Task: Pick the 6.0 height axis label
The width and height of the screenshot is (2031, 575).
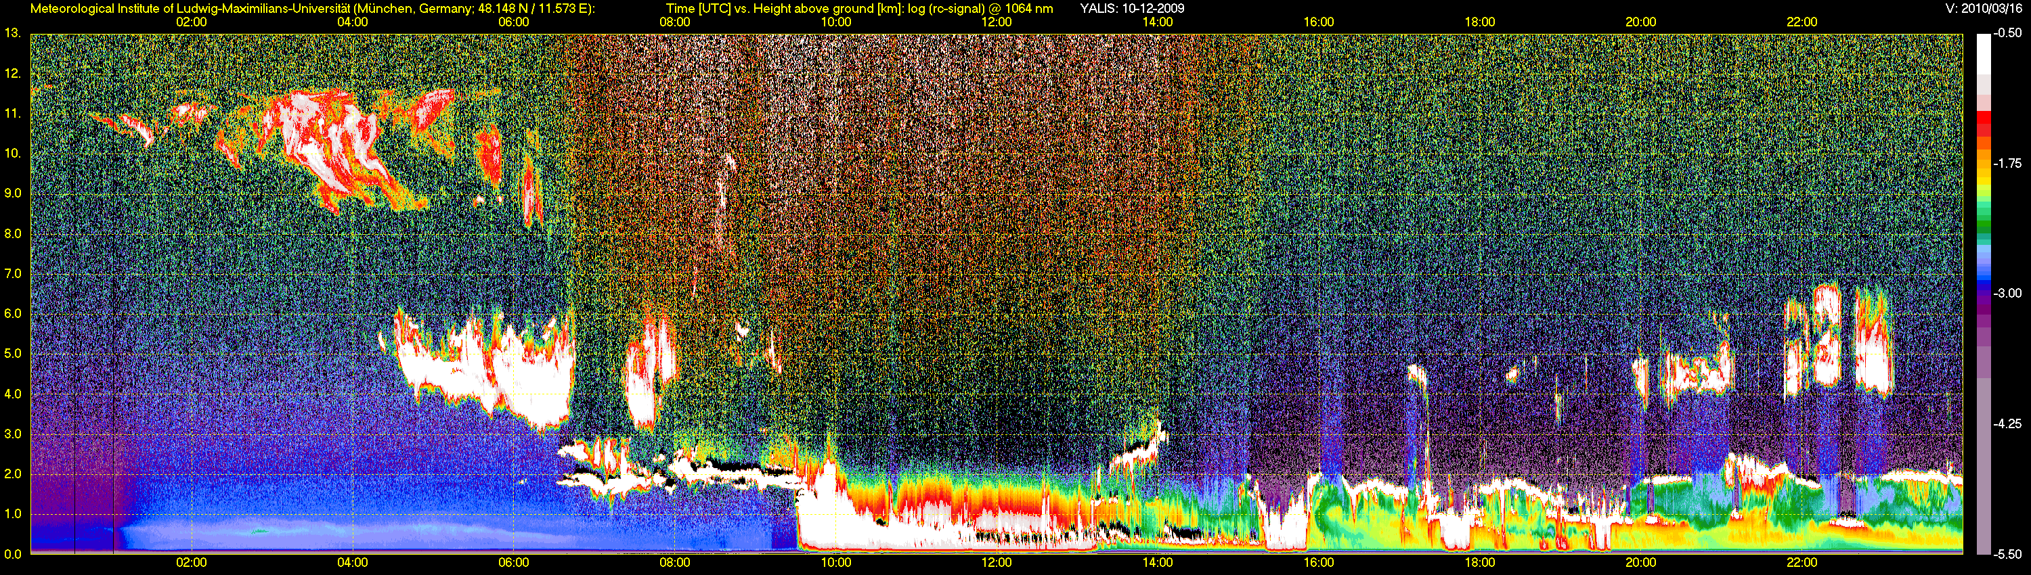Action: (x=12, y=313)
